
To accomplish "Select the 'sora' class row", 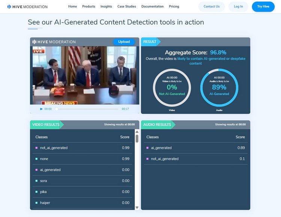I will coord(82,181).
